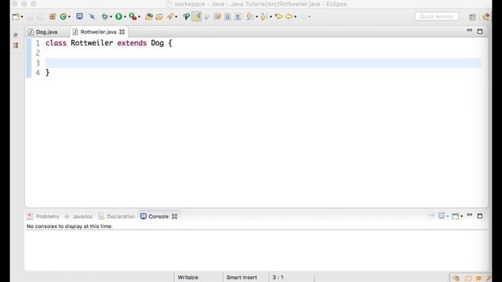Switch to the Dog.java editor tab
The width and height of the screenshot is (502, 282).
tap(47, 32)
